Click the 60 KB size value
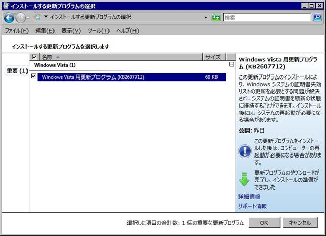Image resolution: width=326 pixels, height=236 pixels. pos(211,77)
